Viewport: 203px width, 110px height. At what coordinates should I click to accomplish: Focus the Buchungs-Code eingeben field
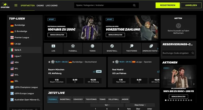[178, 53]
